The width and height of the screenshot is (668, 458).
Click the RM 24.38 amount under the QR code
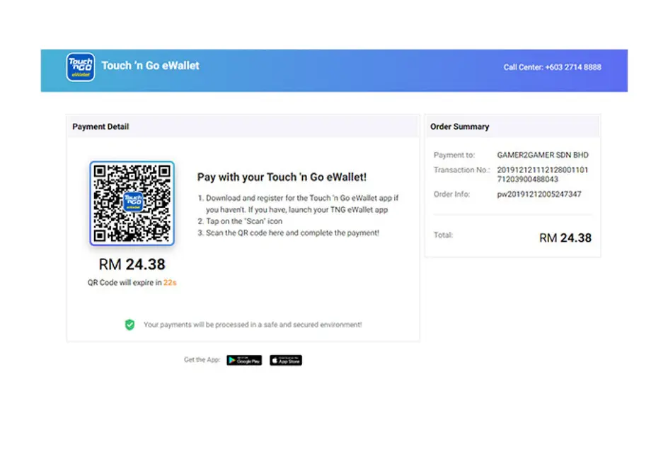tap(132, 264)
